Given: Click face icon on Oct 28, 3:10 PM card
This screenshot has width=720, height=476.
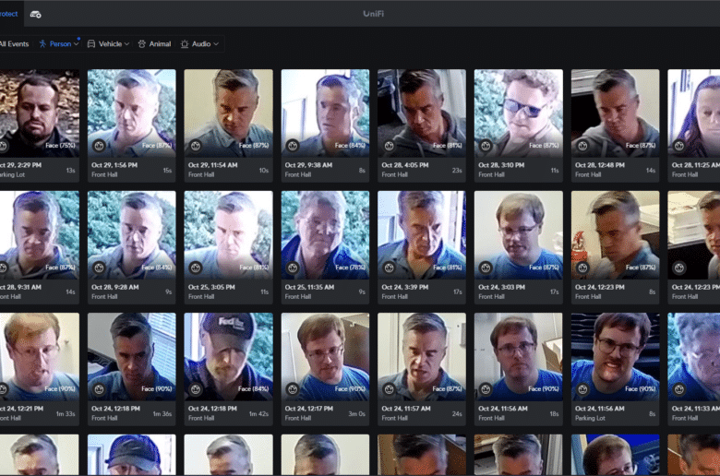Looking at the screenshot, I should 486,146.
